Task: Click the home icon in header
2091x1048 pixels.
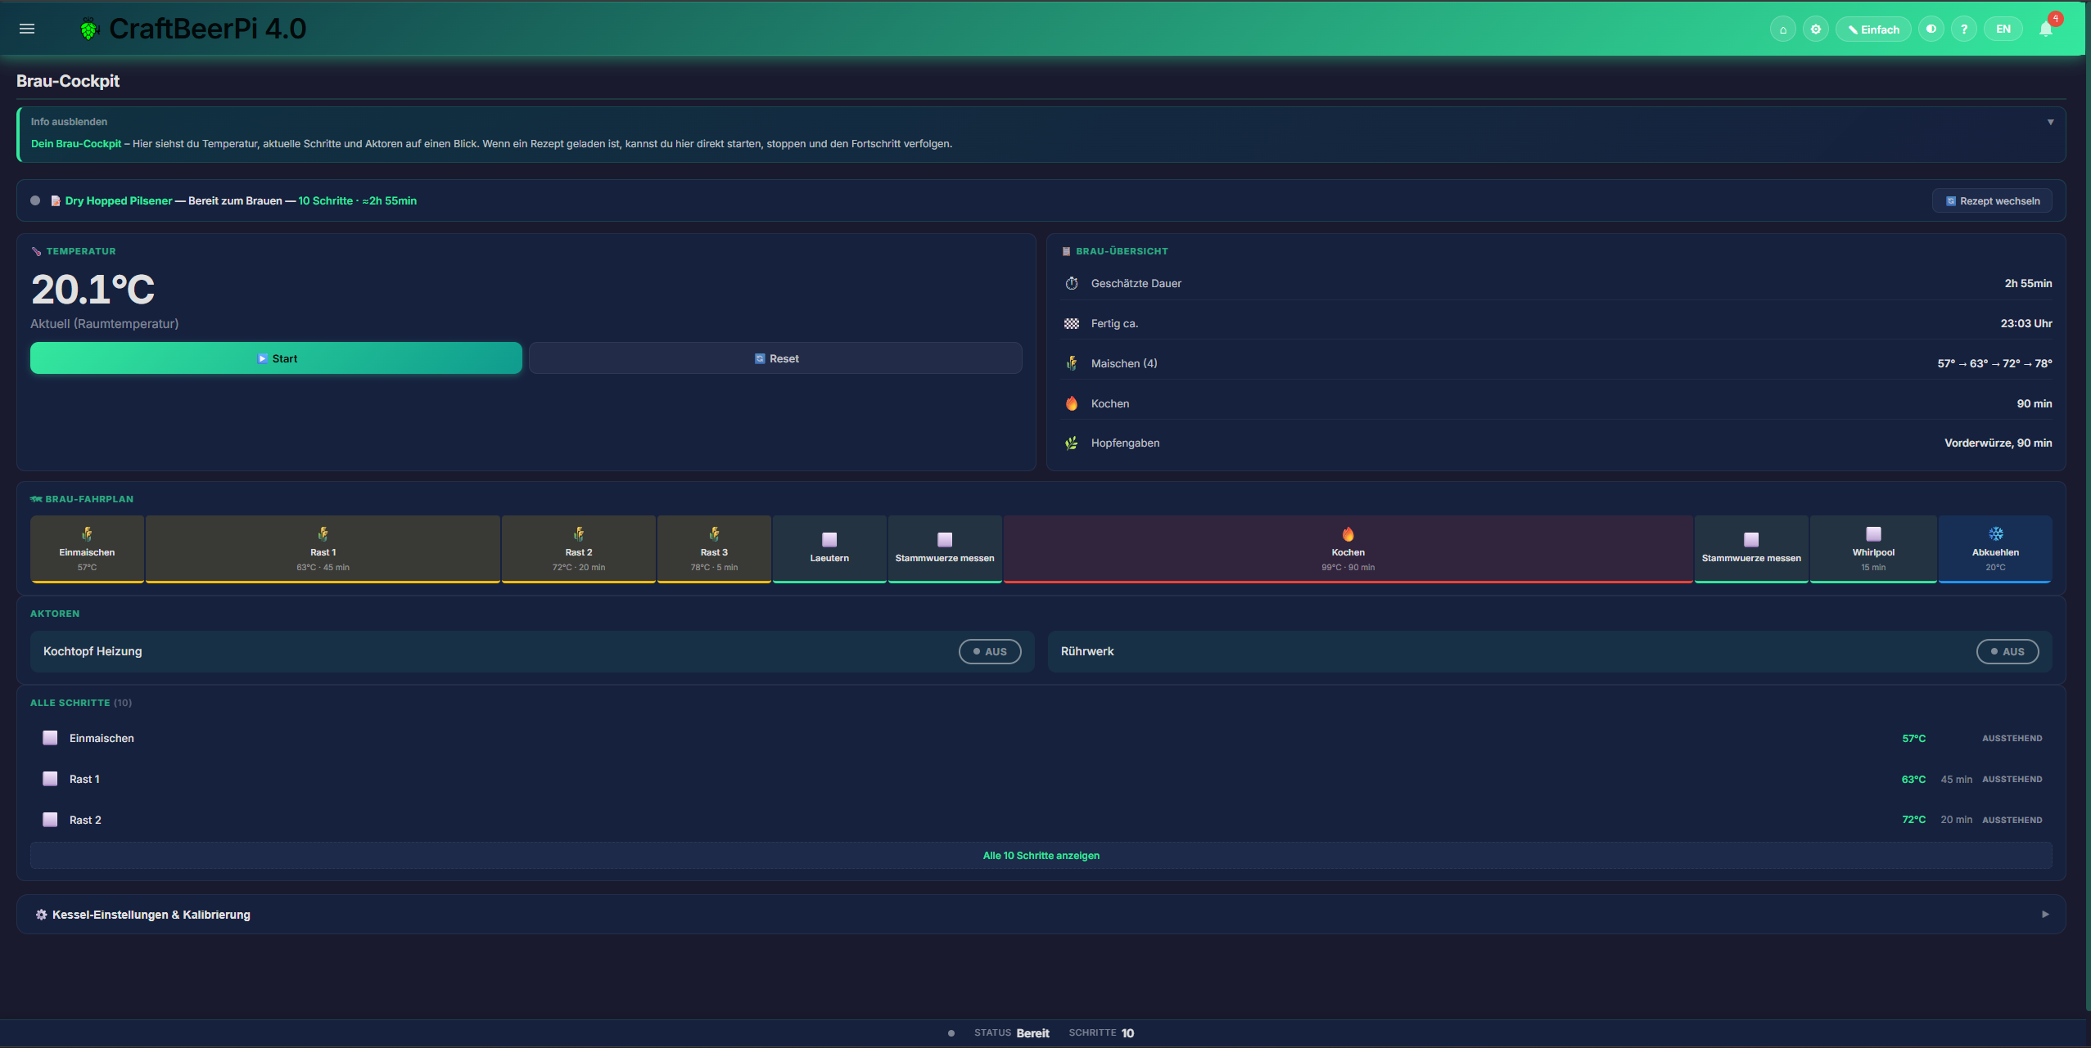Action: tap(1782, 29)
